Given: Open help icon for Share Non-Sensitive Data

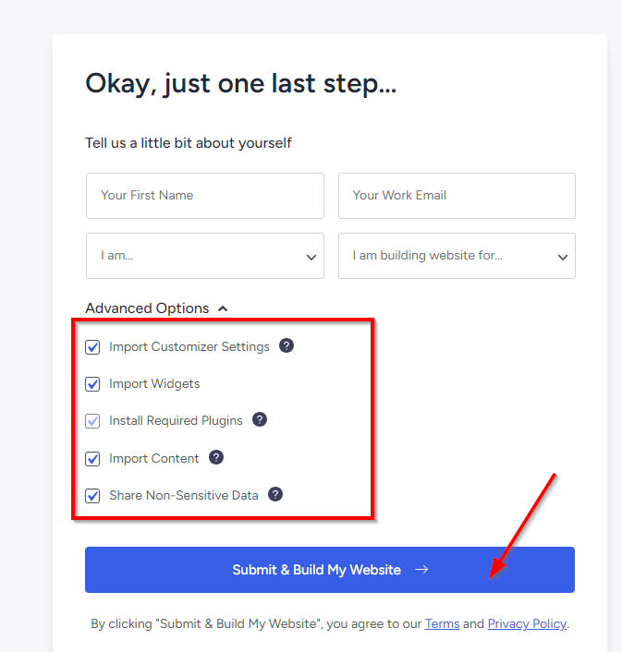Looking at the screenshot, I should (275, 494).
